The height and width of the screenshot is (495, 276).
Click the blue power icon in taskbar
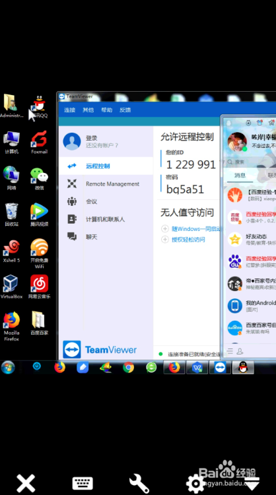(37, 366)
